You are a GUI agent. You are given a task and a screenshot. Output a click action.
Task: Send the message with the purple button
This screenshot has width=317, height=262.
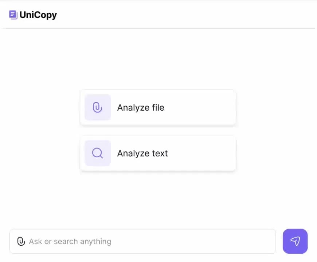click(295, 241)
